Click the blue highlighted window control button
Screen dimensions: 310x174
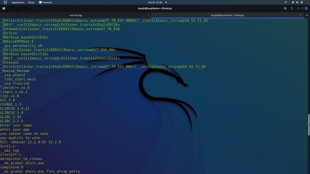[306, 9]
